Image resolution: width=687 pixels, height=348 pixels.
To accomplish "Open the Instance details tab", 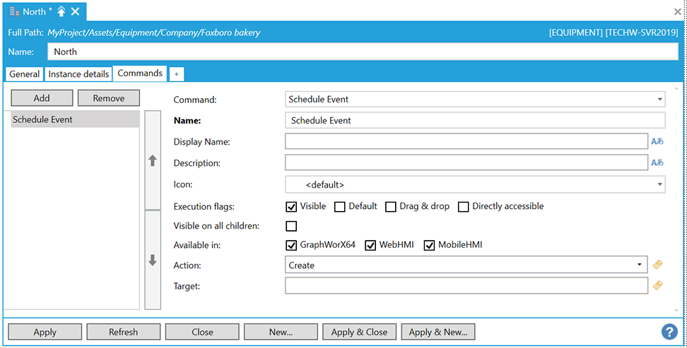I will click(78, 74).
